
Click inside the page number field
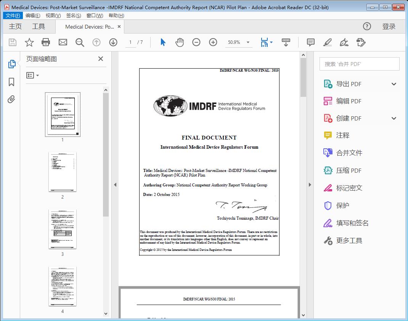[x=130, y=42]
